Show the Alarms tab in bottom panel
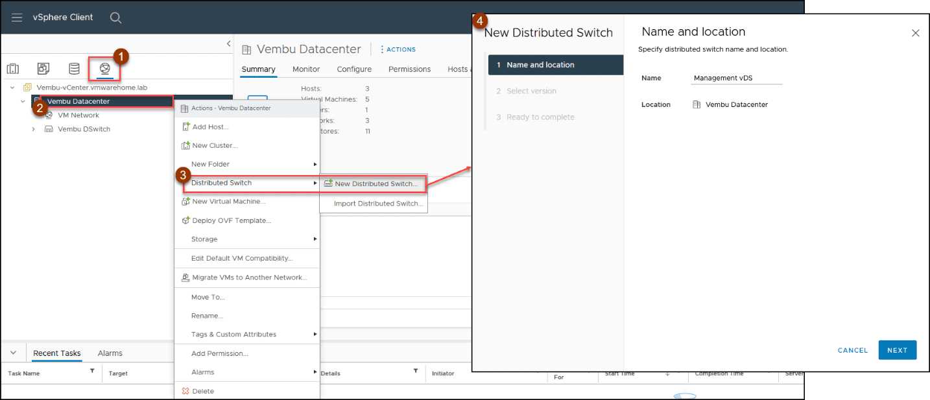The image size is (930, 400). point(110,353)
